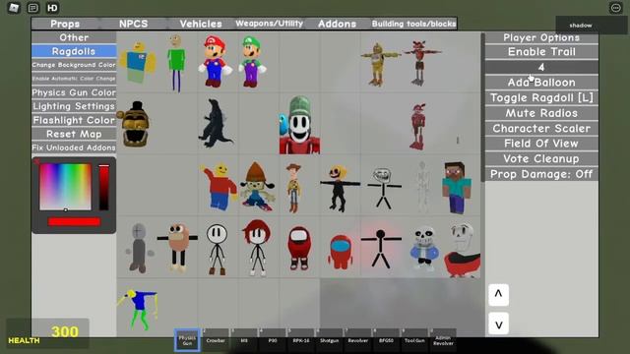Viewport: 630px width, 354px height.
Task: Spawn the PaRappa ragdoll with orange beanie
Action: [x=257, y=187]
